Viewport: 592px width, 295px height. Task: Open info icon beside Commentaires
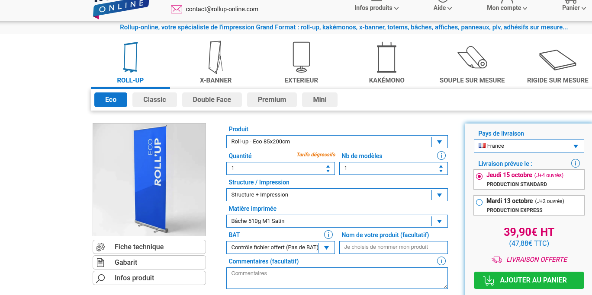(441, 261)
